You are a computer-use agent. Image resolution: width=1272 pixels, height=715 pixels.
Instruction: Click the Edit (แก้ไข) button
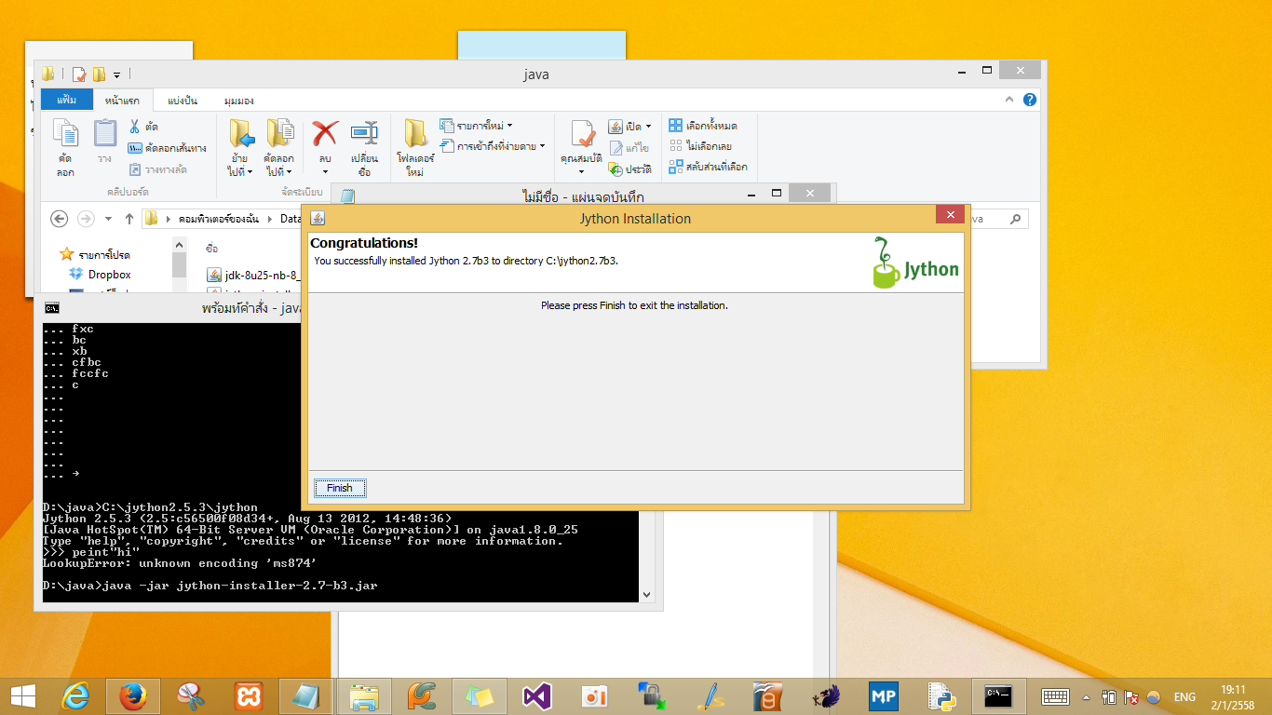click(x=629, y=147)
